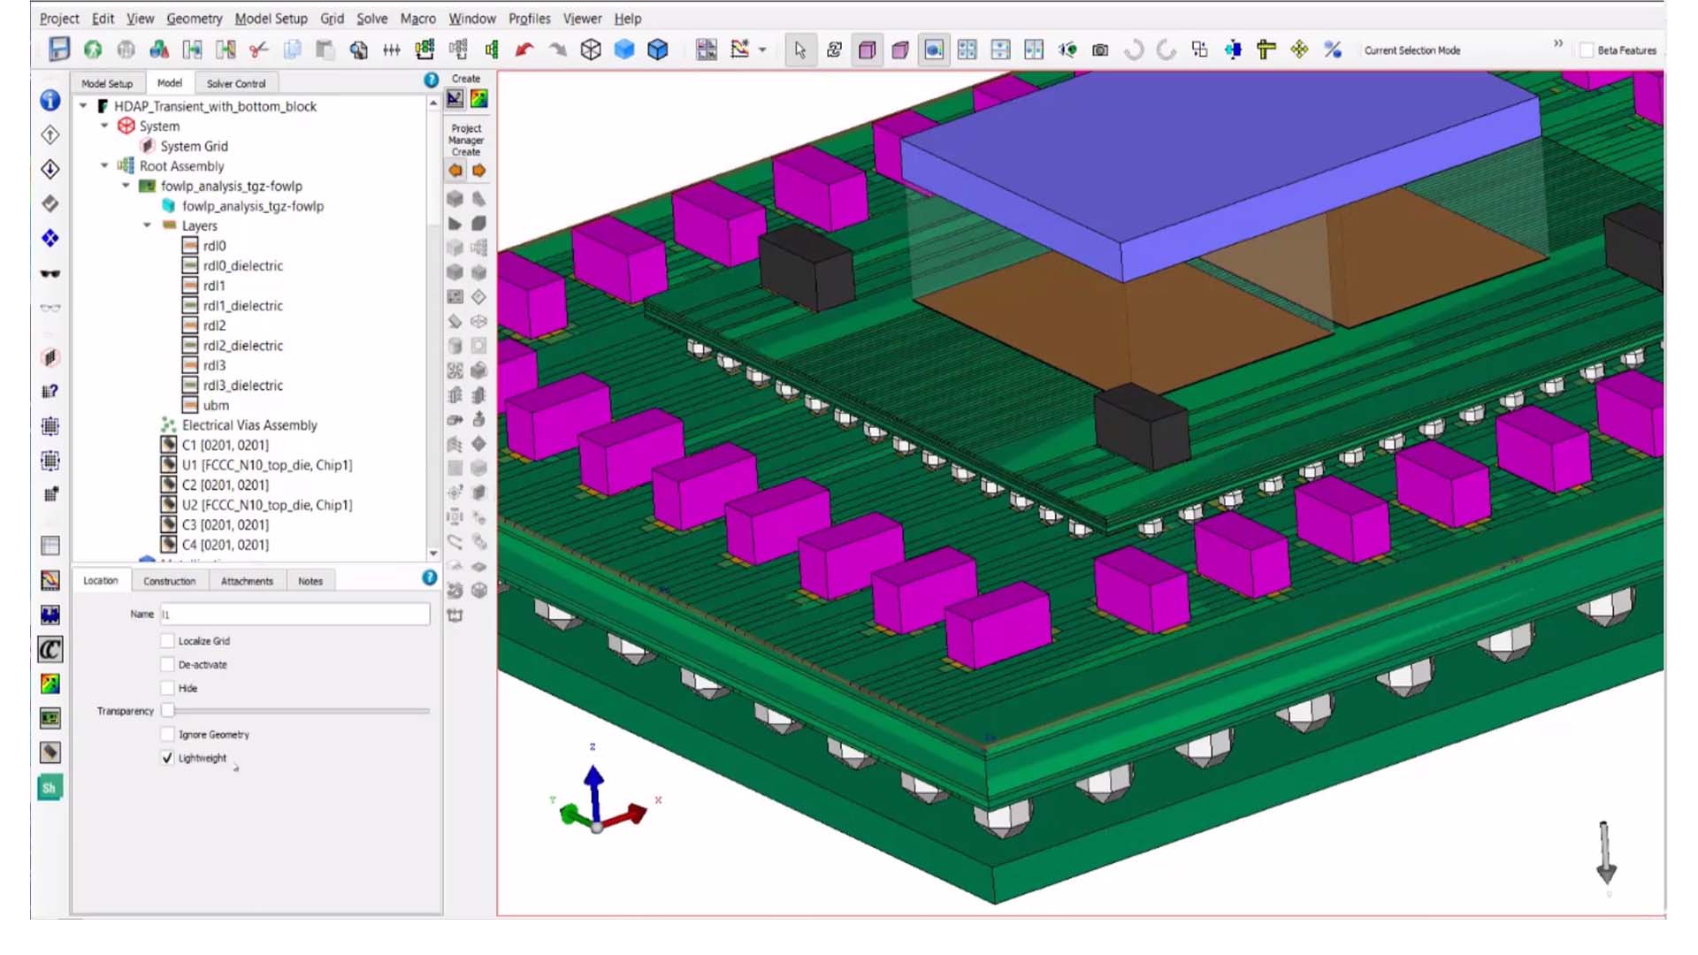Select the solid light-blue cube view icon
The width and height of the screenshot is (1698, 955).
[x=624, y=50]
